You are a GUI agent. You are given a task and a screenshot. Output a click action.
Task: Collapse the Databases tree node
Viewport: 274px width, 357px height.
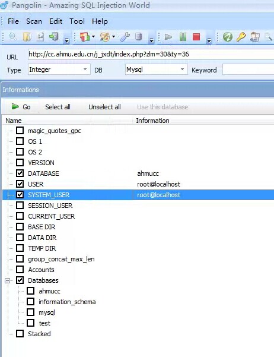pos(8,280)
